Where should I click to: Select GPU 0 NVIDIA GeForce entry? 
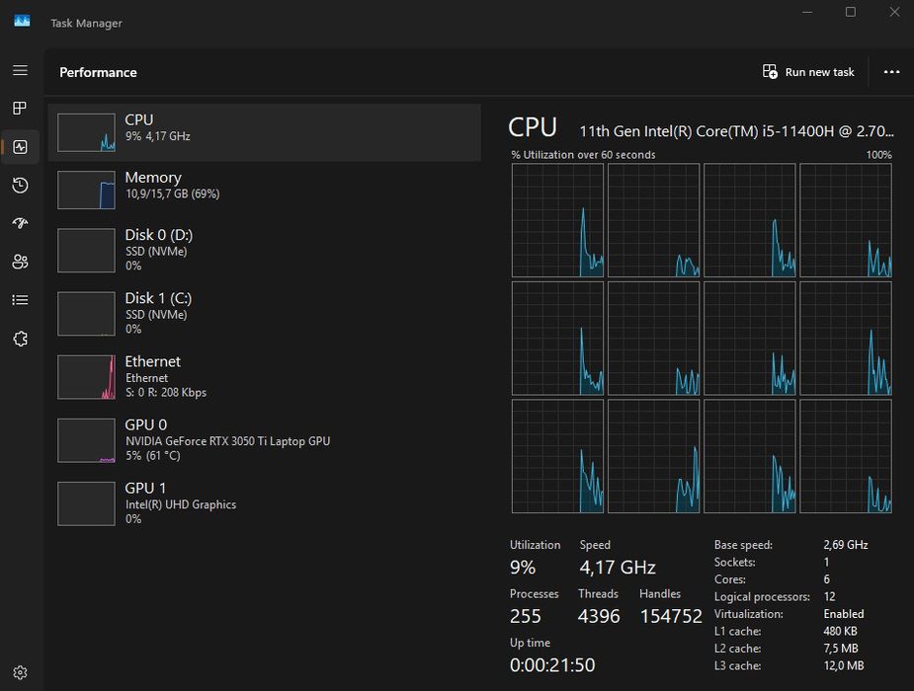265,440
